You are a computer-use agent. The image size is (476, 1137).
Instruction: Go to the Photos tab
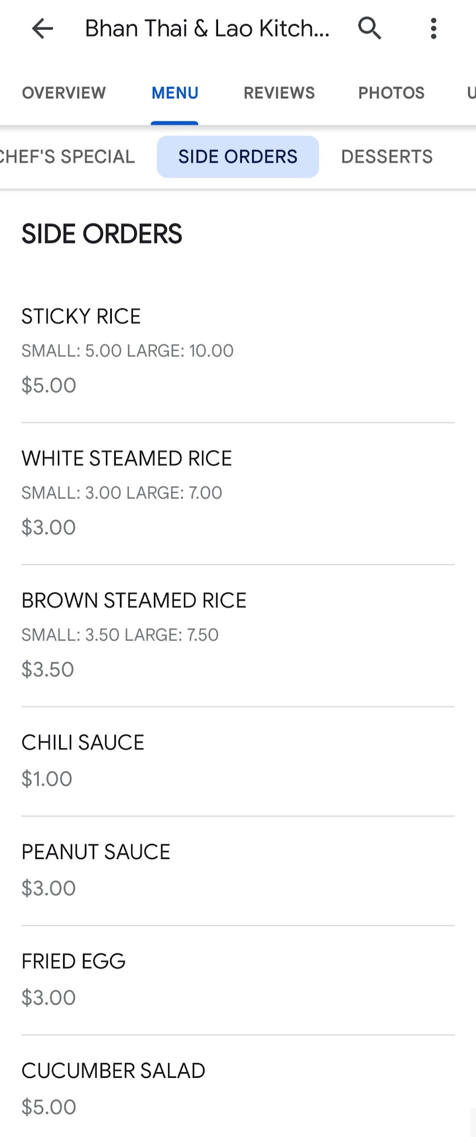(x=391, y=93)
